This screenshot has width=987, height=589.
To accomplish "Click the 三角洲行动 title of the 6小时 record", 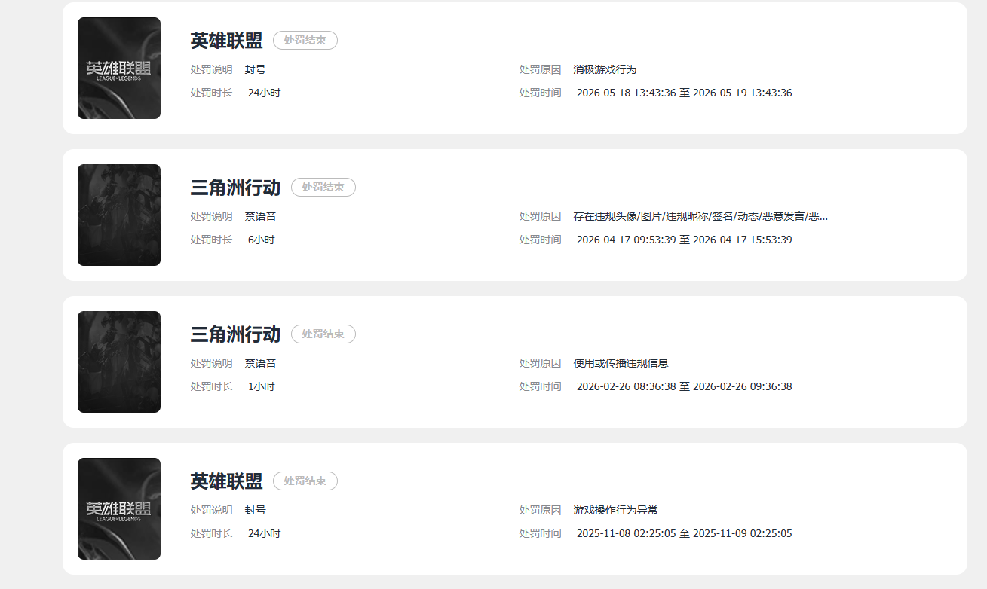I will click(235, 188).
